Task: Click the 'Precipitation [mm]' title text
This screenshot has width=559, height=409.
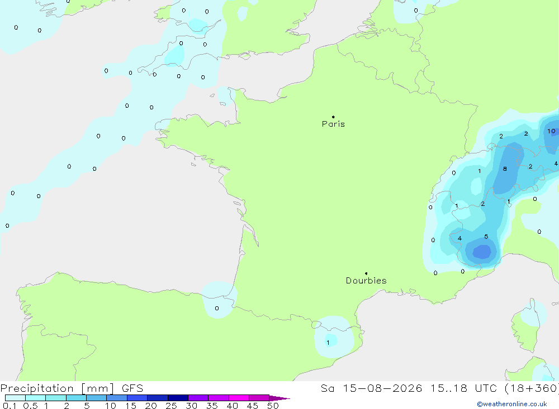Action: pyautogui.click(x=58, y=388)
